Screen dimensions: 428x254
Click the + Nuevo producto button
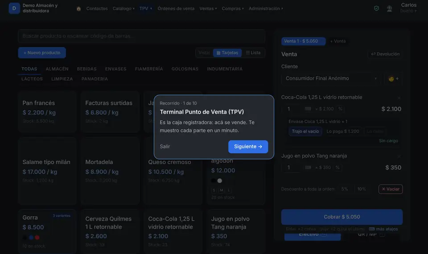[42, 53]
